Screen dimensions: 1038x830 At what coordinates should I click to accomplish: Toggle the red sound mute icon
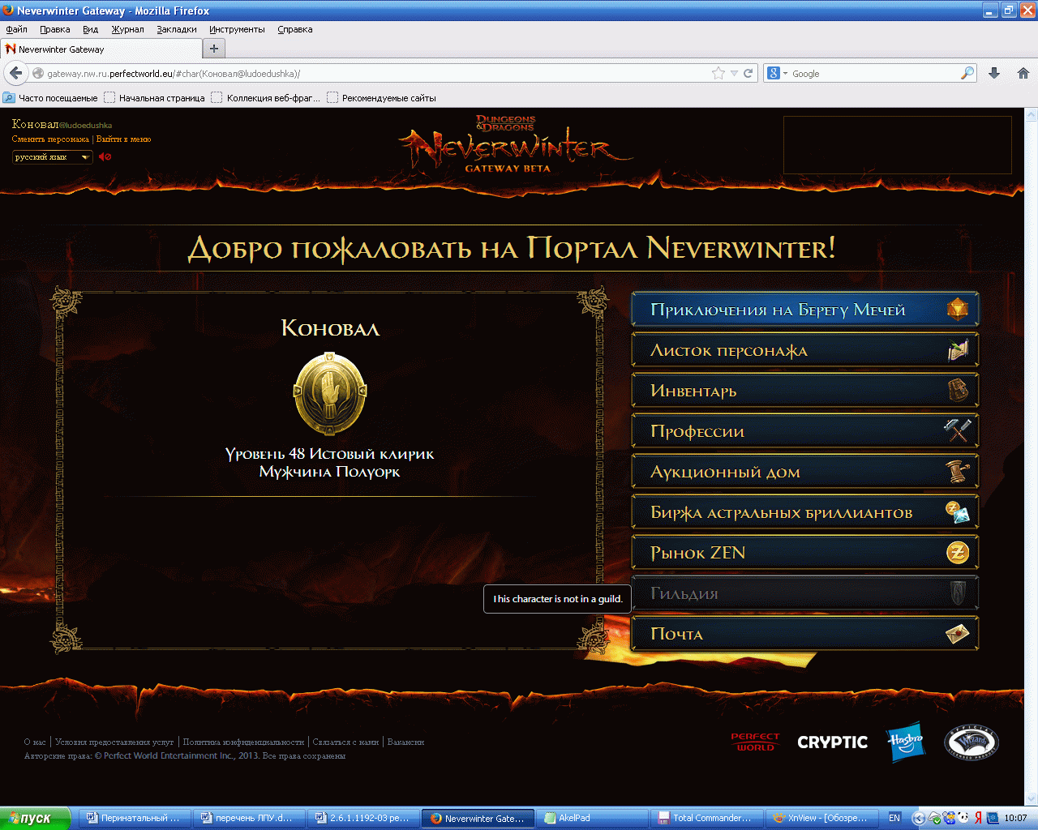click(x=105, y=156)
